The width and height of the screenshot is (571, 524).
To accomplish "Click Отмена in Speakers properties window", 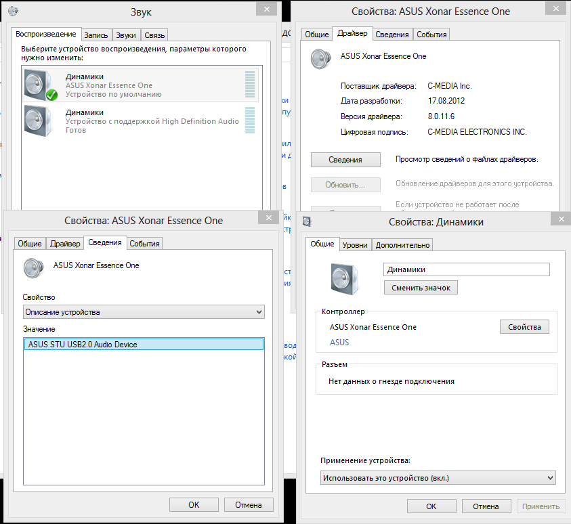I will (x=486, y=506).
